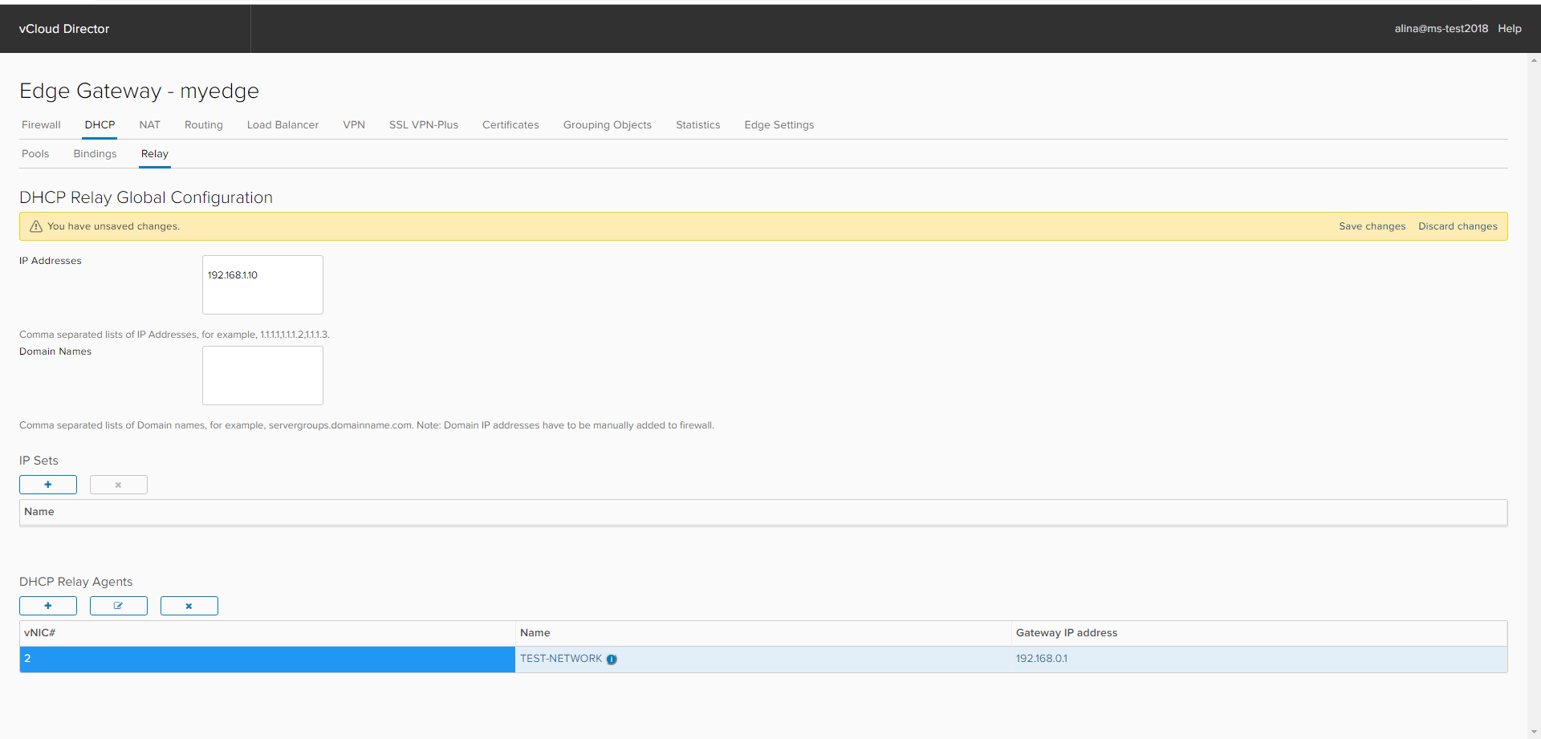Click Save changes link
The width and height of the screenshot is (1541, 739).
1372,226
